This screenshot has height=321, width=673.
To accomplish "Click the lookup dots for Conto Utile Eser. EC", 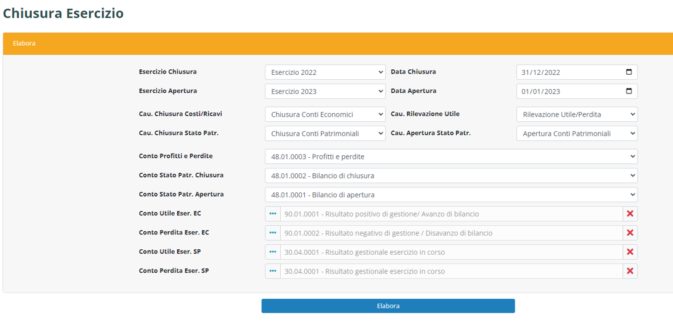I will [x=273, y=214].
